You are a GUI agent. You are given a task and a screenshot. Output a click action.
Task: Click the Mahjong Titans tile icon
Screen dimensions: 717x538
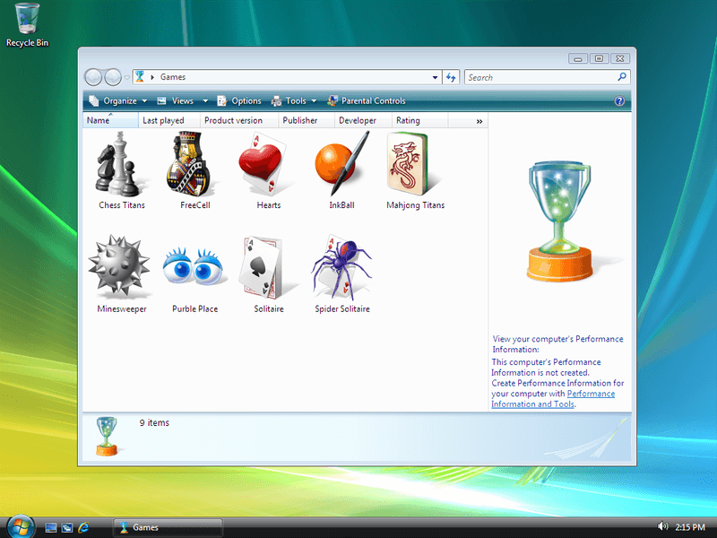point(410,163)
